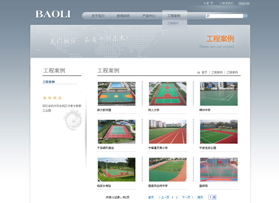The image size is (279, 203).
Task: Open the page number dropdown
Action: pyautogui.click(x=212, y=197)
